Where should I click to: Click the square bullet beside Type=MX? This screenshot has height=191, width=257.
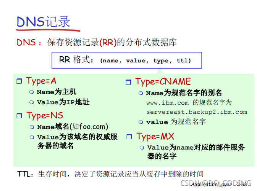point(129,137)
